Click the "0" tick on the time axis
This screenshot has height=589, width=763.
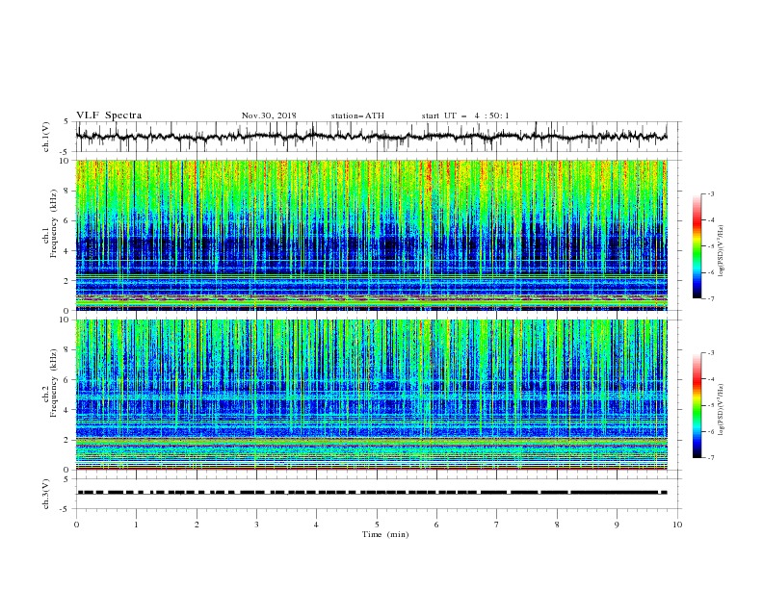pyautogui.click(x=76, y=525)
